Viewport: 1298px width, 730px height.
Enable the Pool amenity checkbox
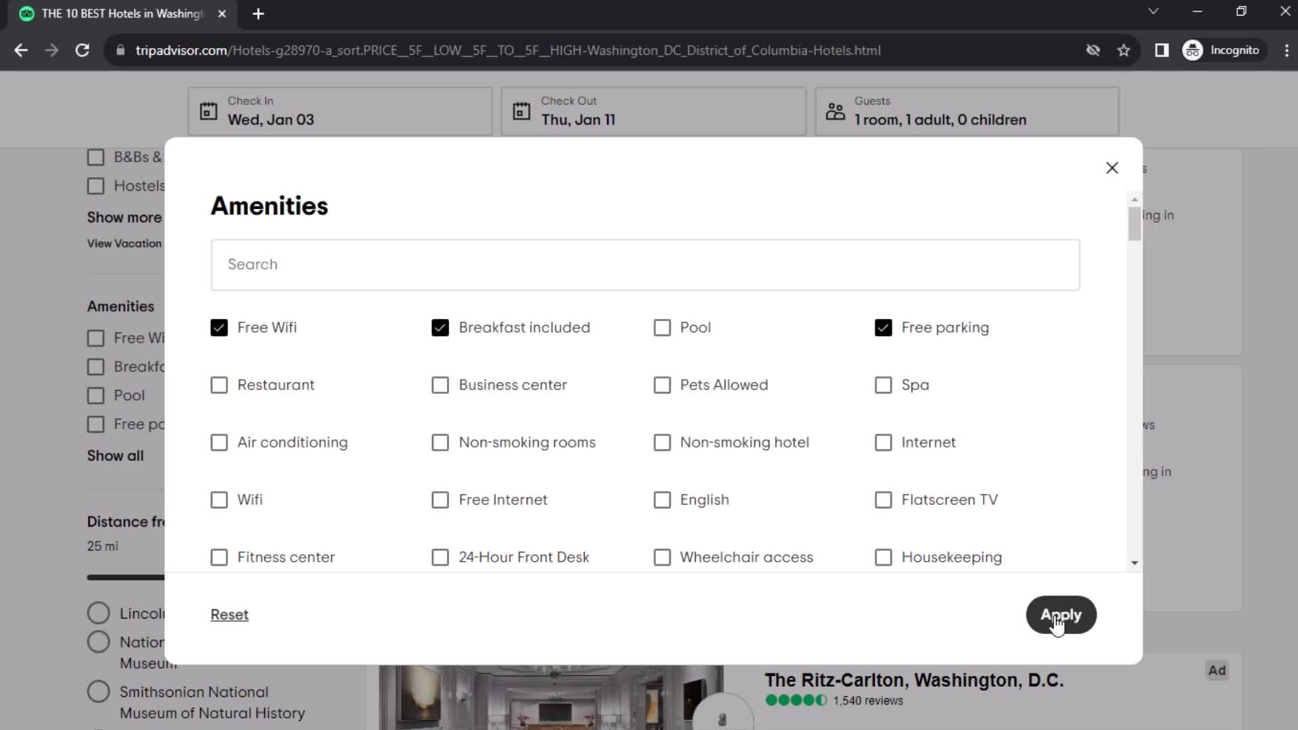663,327
